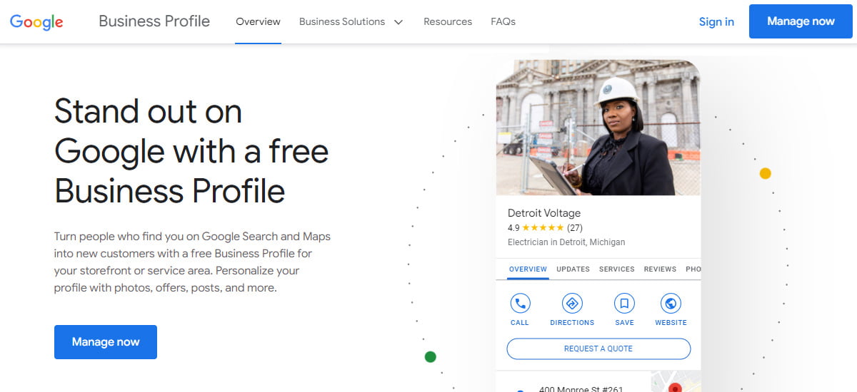Open the Resources navigation item
The image size is (857, 392).
(x=447, y=21)
